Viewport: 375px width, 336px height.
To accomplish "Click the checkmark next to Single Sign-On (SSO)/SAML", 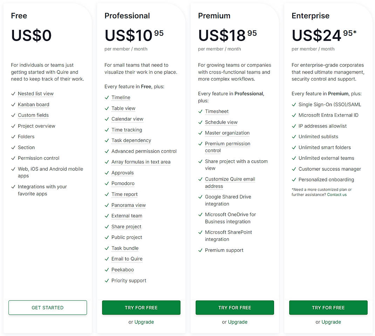I will pos(294,105).
